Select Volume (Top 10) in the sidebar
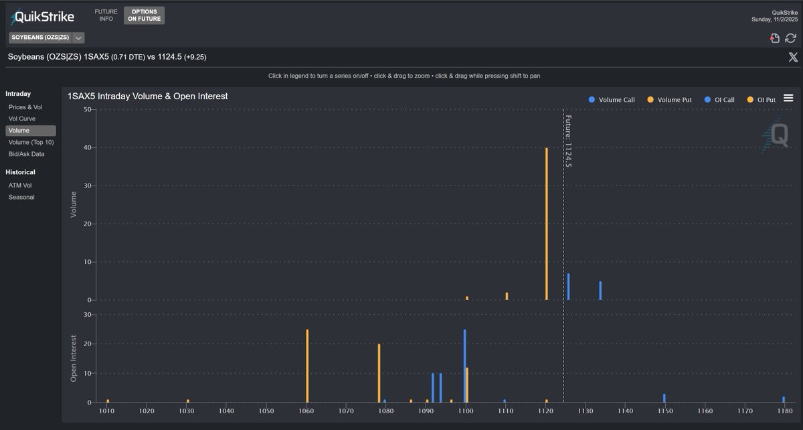 point(31,142)
